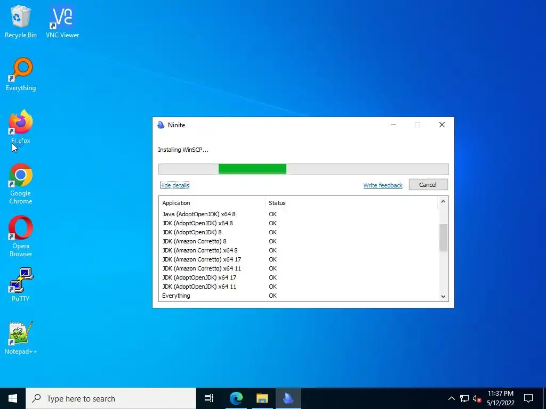
Task: Open the network status tray icon
Action: click(464, 398)
